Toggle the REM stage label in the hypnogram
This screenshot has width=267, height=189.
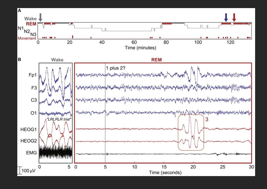coord(31,23)
